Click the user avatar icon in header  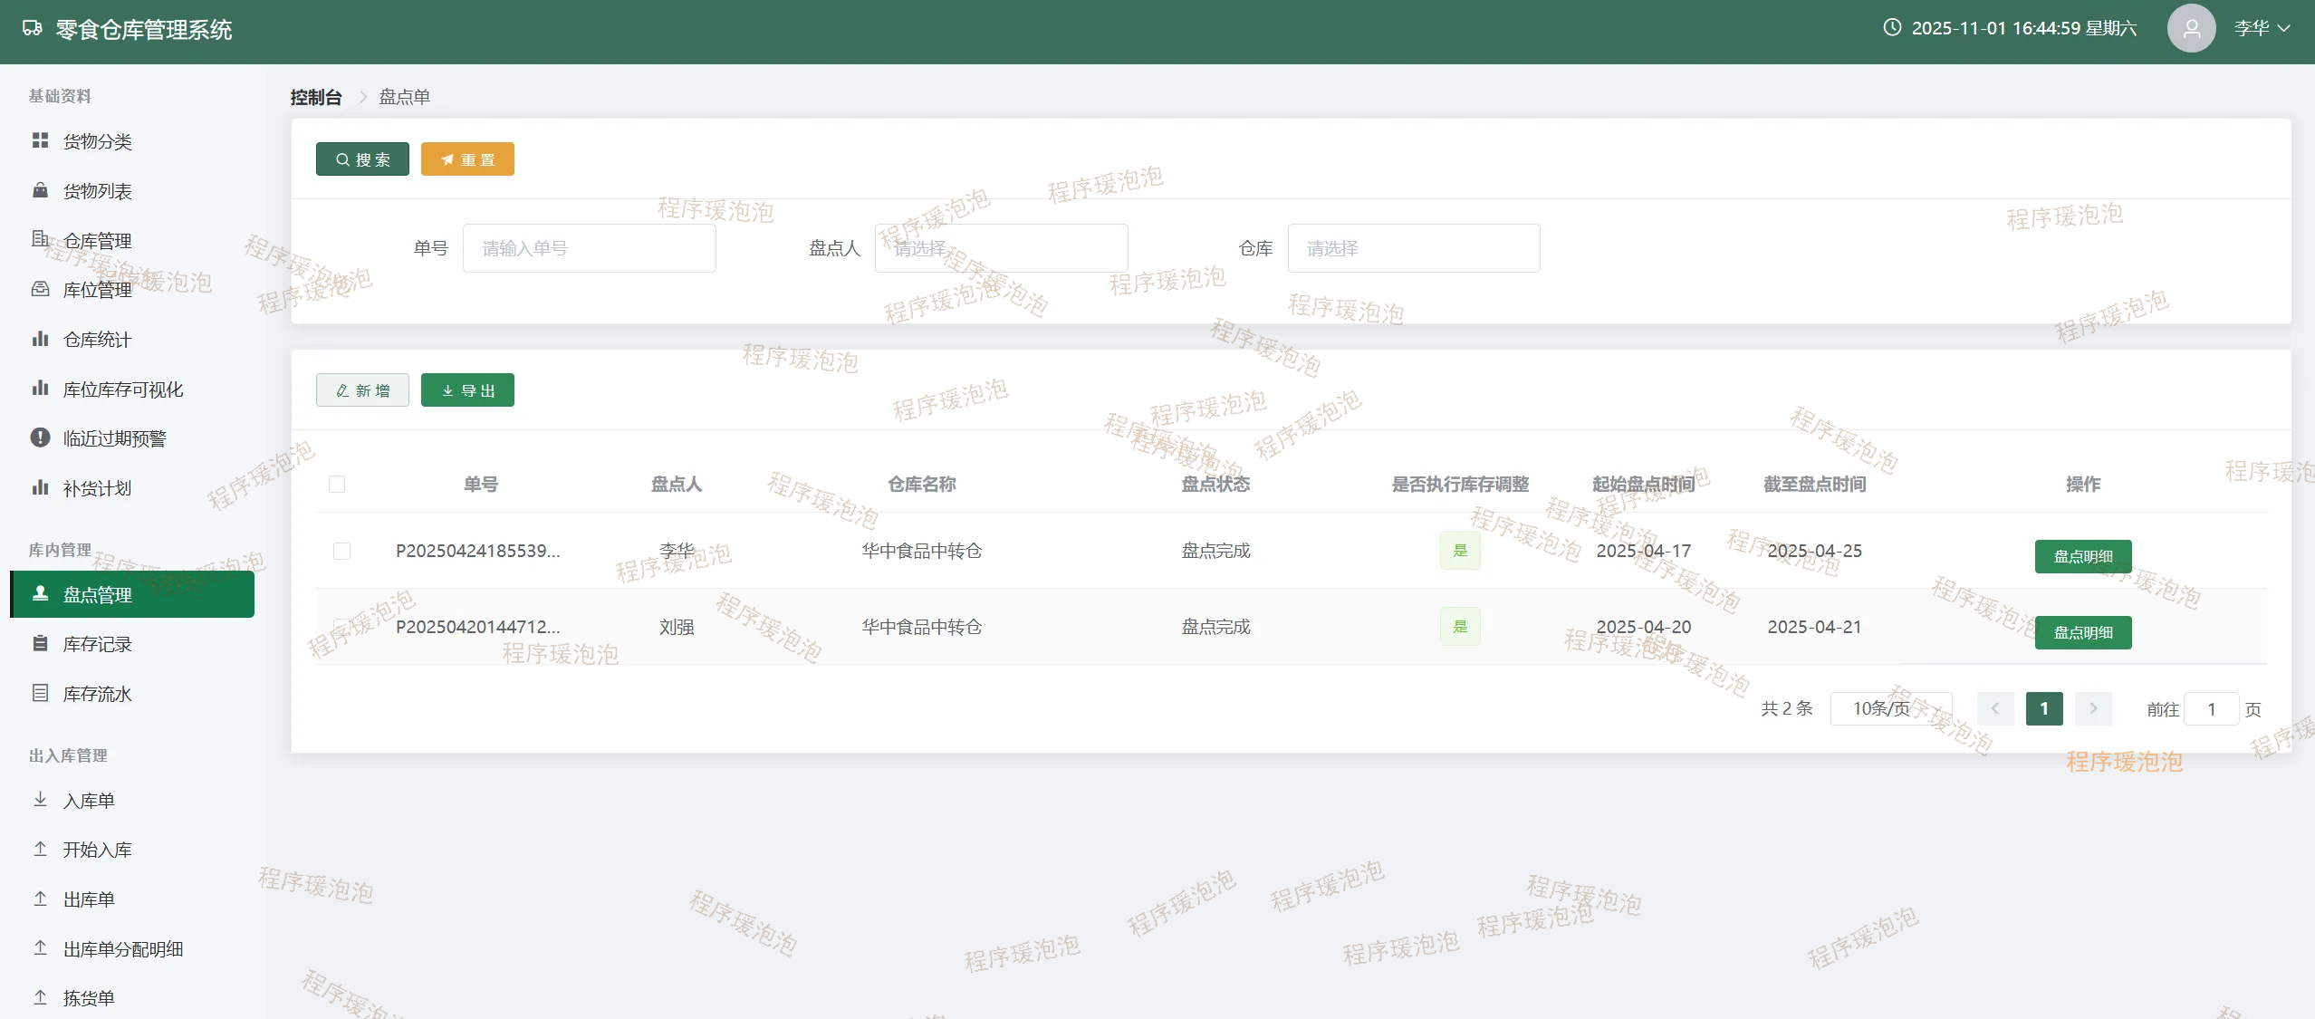[x=2191, y=28]
